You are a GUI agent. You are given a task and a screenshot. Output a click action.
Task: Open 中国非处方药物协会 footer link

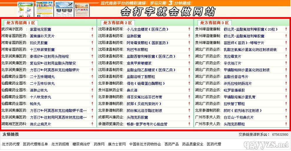[145, 144]
